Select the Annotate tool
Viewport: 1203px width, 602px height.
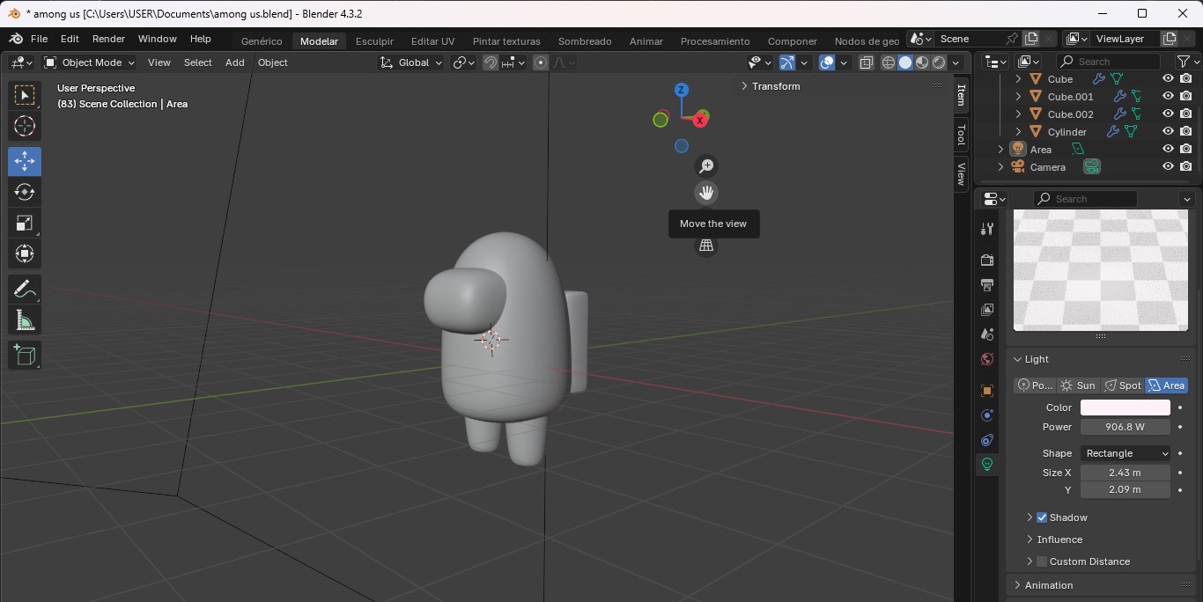(25, 289)
